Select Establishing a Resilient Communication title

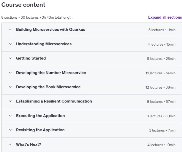pos(54,101)
